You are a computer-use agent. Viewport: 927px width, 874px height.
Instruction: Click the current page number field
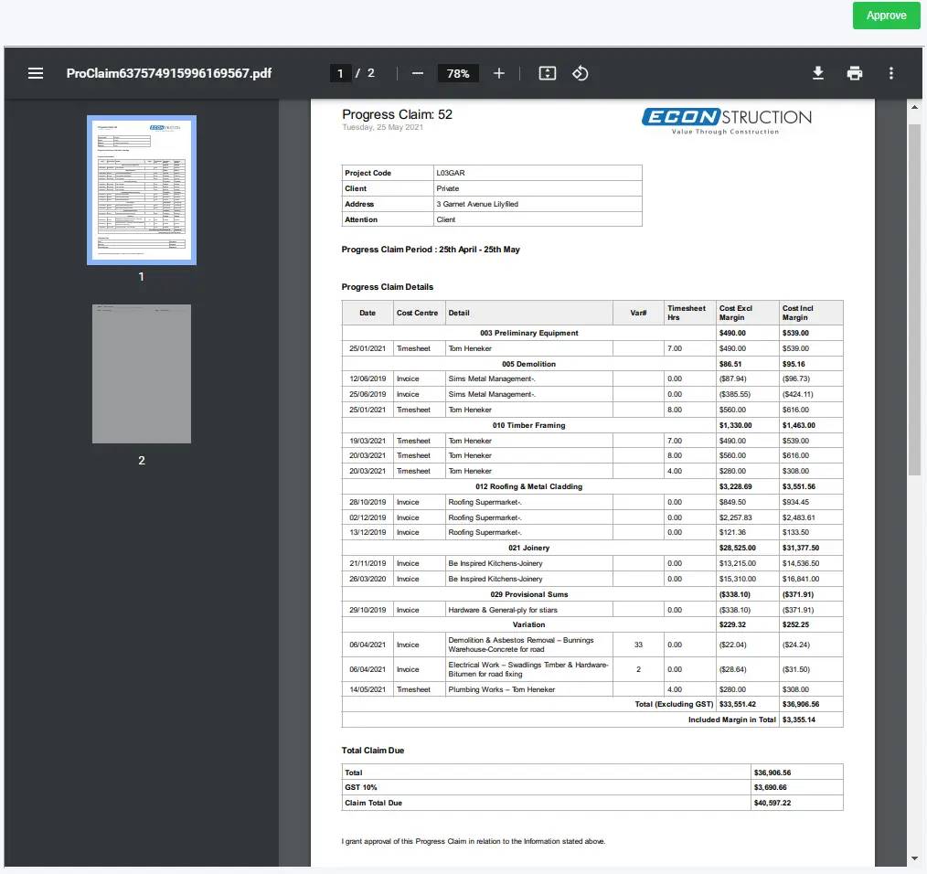(340, 73)
